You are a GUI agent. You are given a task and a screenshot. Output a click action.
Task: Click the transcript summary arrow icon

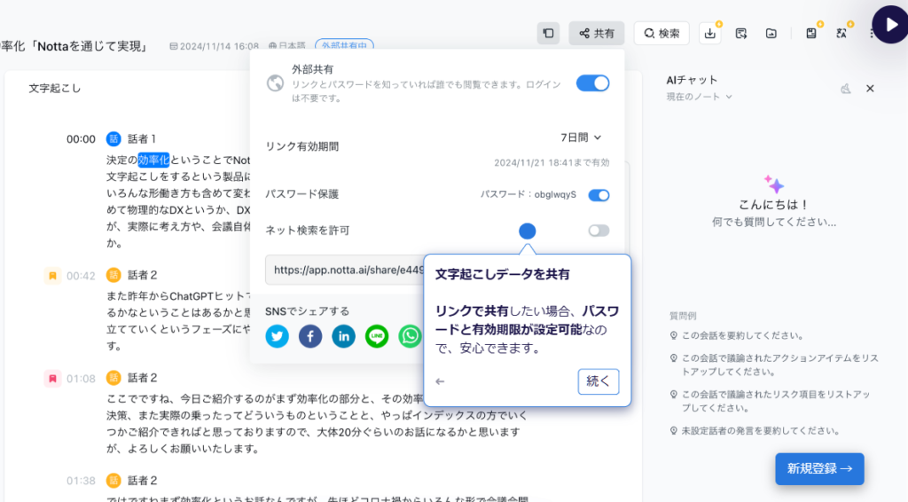[x=740, y=33]
